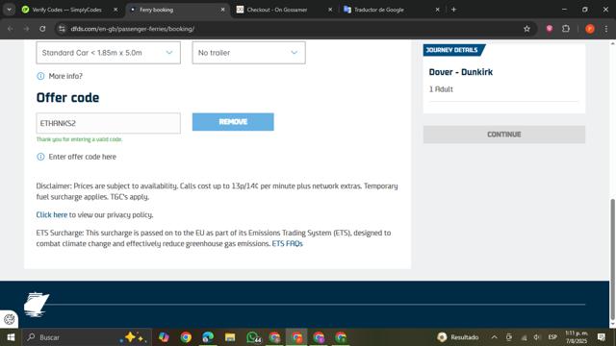Click the pink shield extension icon
The width and height of the screenshot is (616, 346).
550,29
